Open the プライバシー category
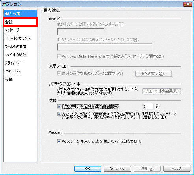Screen dimensions: 194x175 pos(21,63)
